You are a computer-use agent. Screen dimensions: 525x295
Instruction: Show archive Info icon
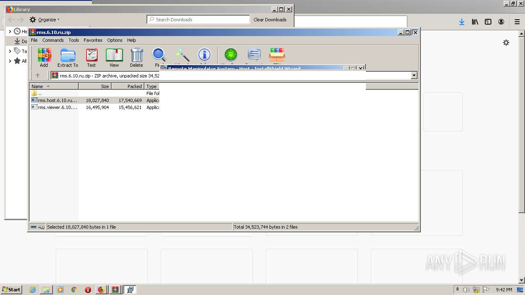(x=204, y=55)
